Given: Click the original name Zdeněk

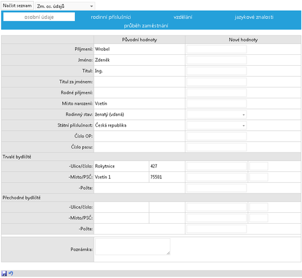Looking at the screenshot, I should [x=102, y=60].
